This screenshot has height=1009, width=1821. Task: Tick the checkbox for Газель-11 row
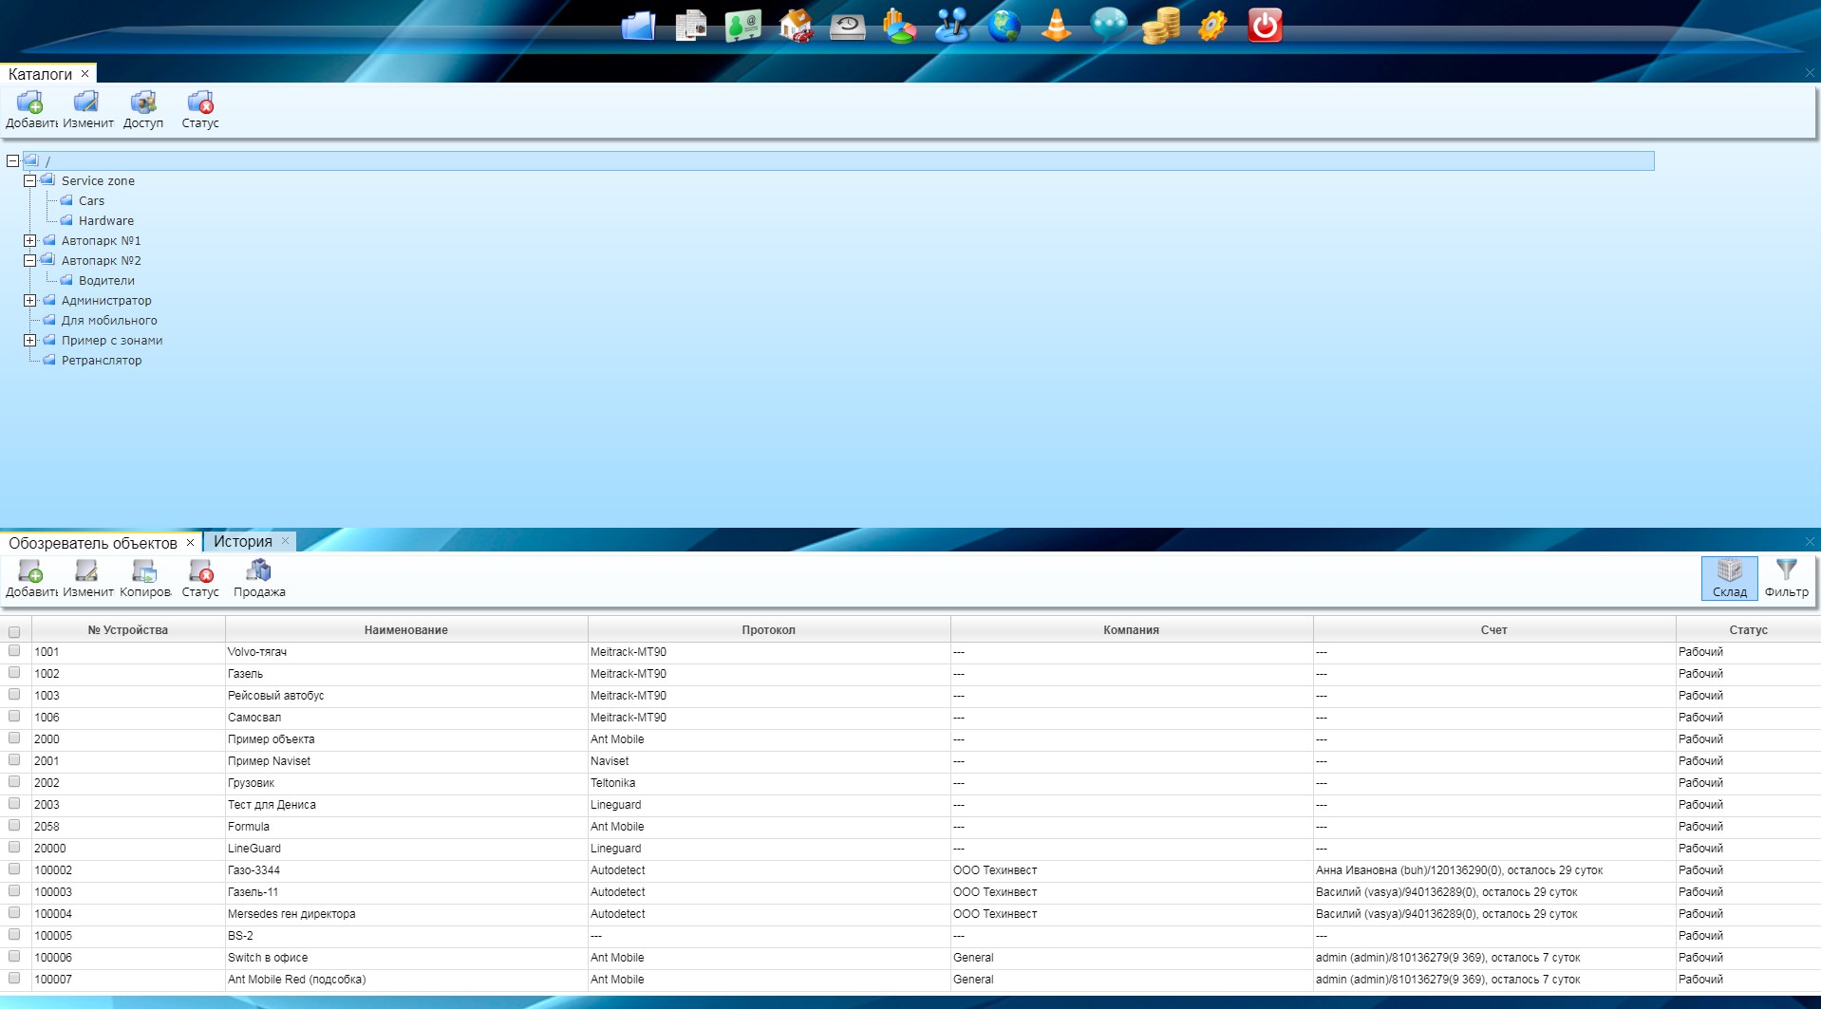(14, 891)
